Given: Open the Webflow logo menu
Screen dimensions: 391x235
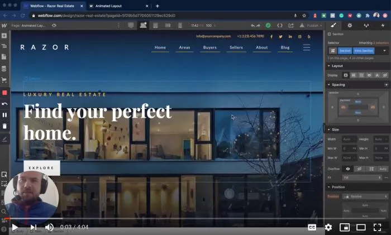Looking at the screenshot, I should [x=4, y=26].
